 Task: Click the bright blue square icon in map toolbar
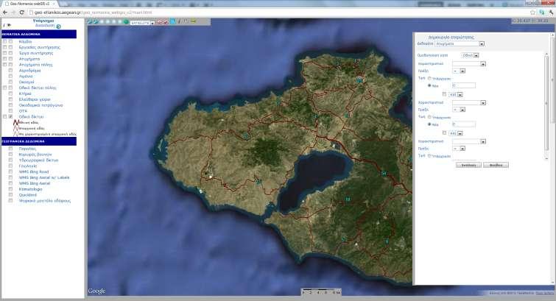[x=172, y=21]
